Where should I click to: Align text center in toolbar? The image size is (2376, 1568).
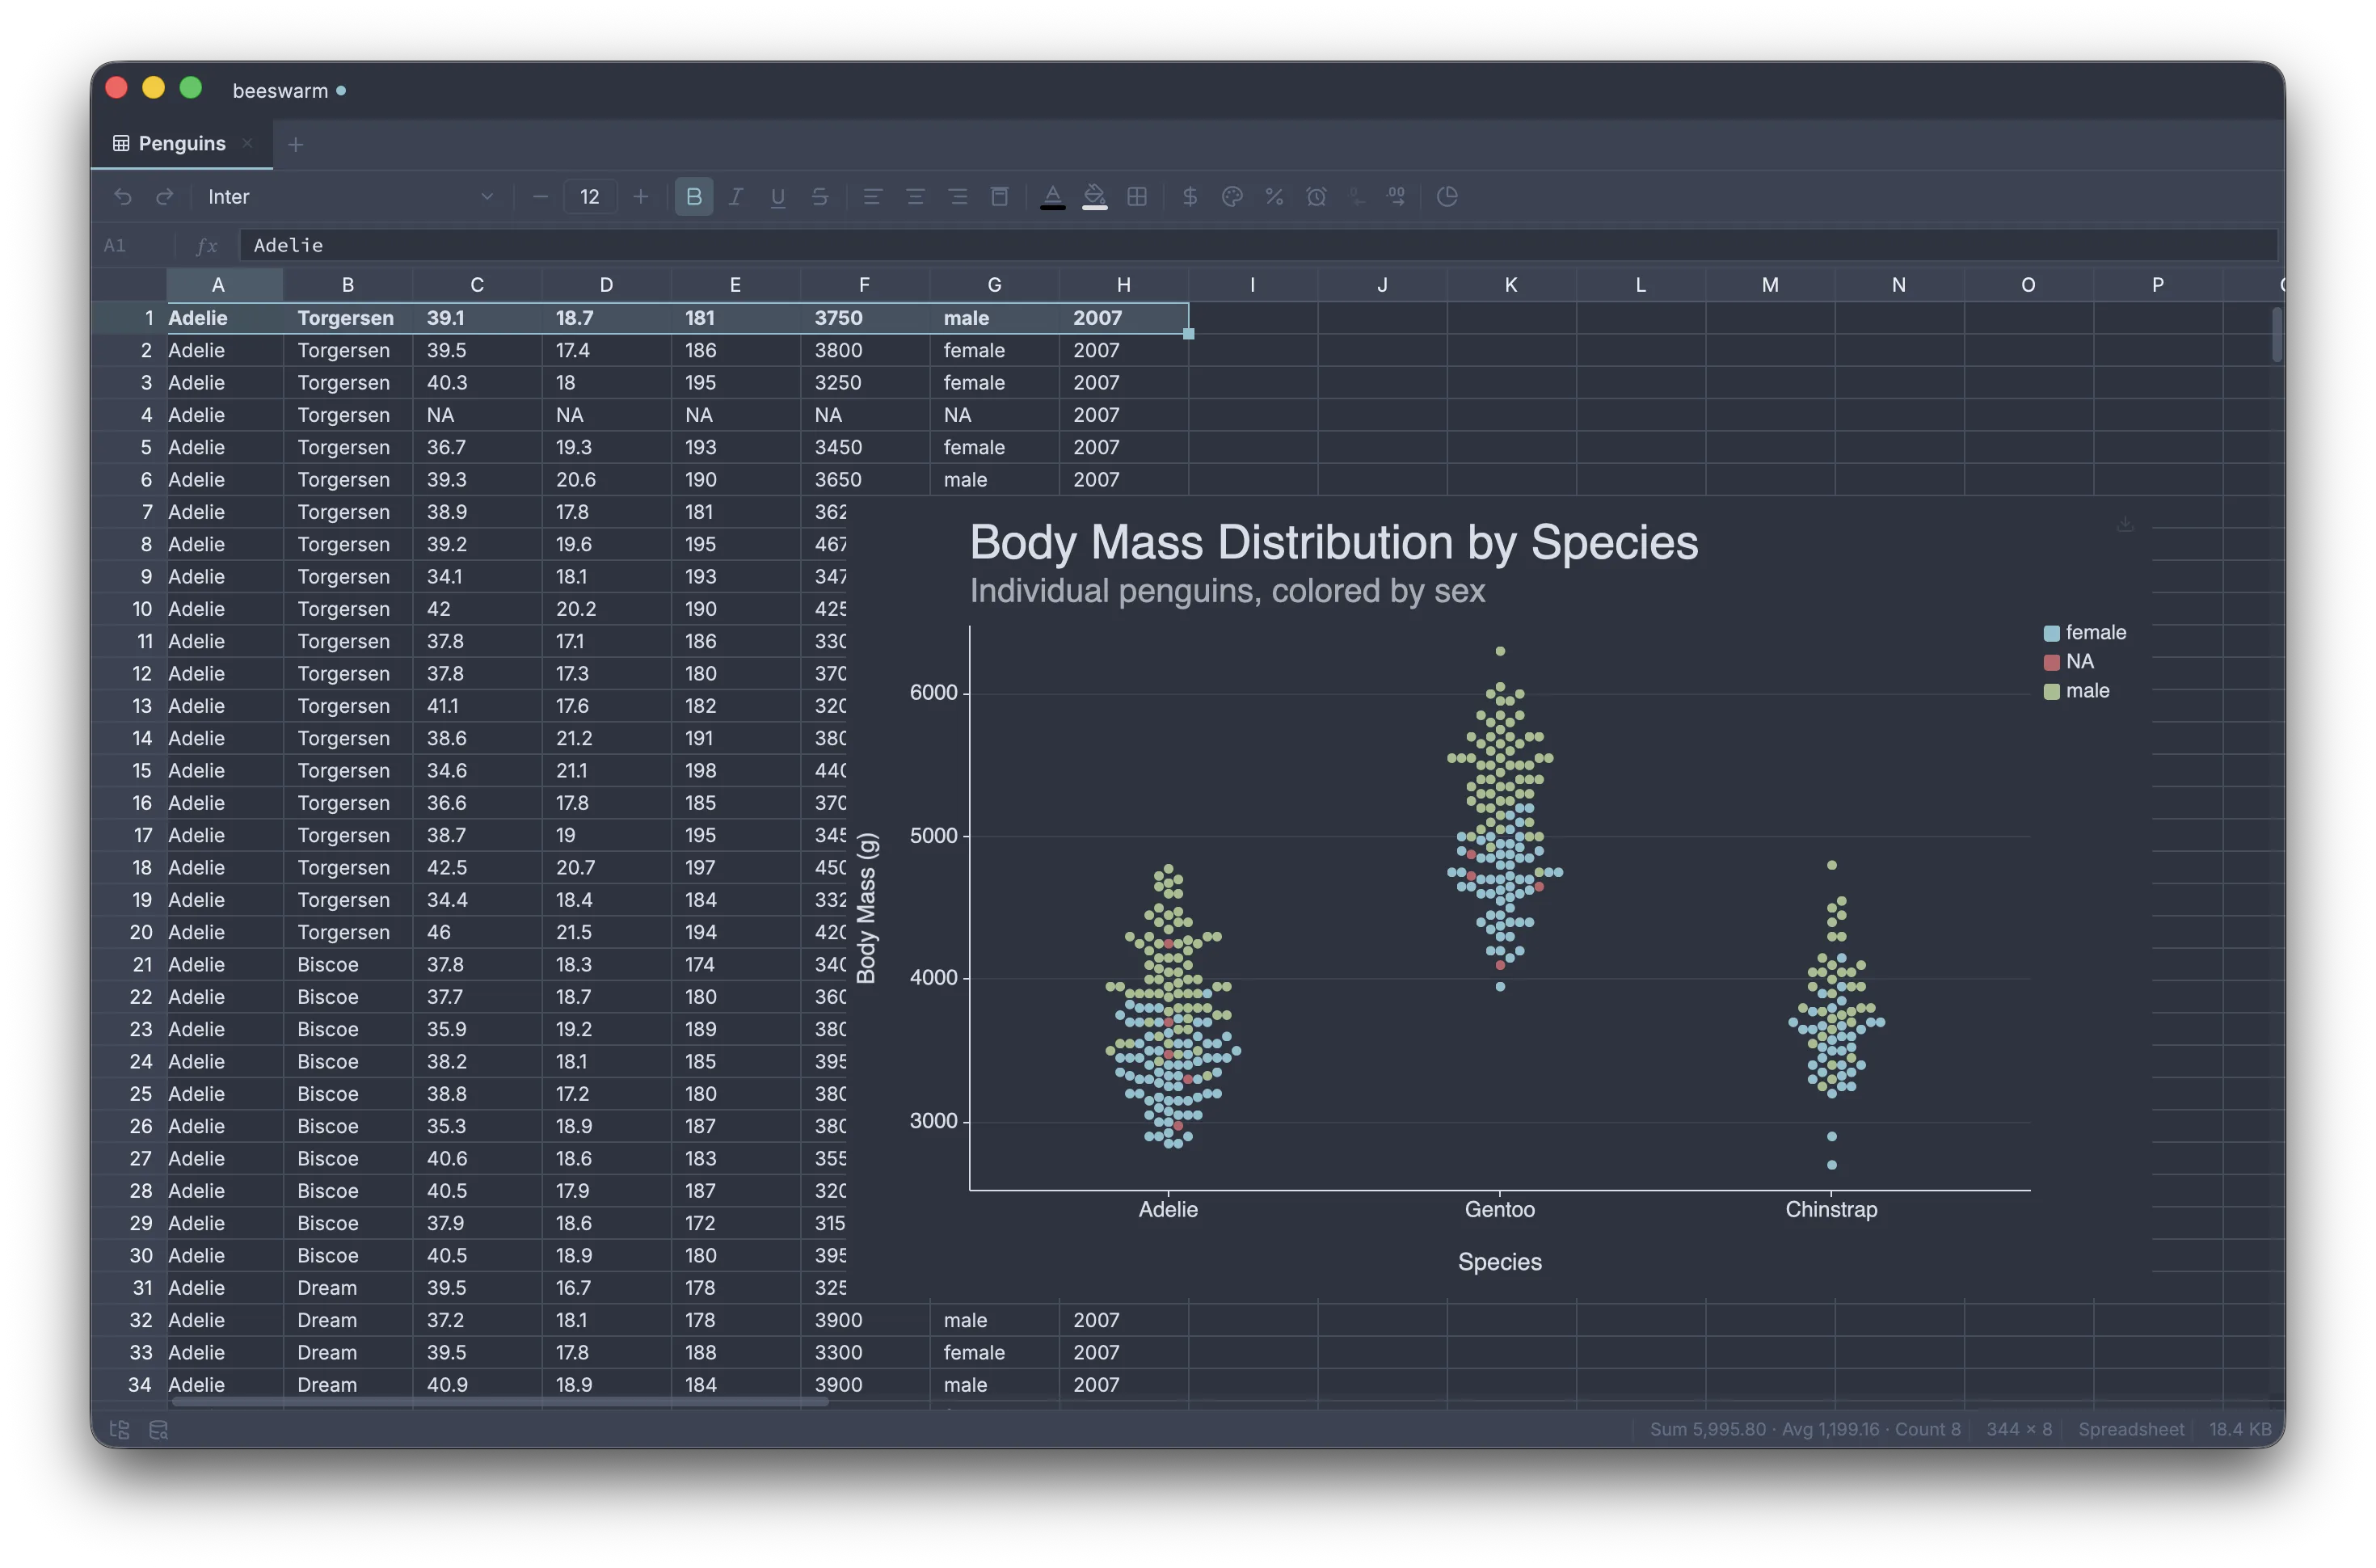point(915,197)
